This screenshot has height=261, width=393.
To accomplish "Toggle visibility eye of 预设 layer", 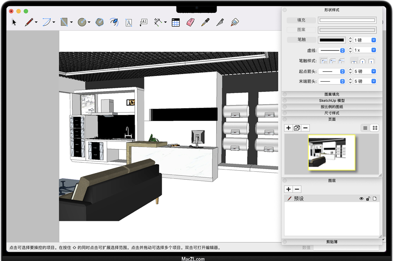I will 361,199.
